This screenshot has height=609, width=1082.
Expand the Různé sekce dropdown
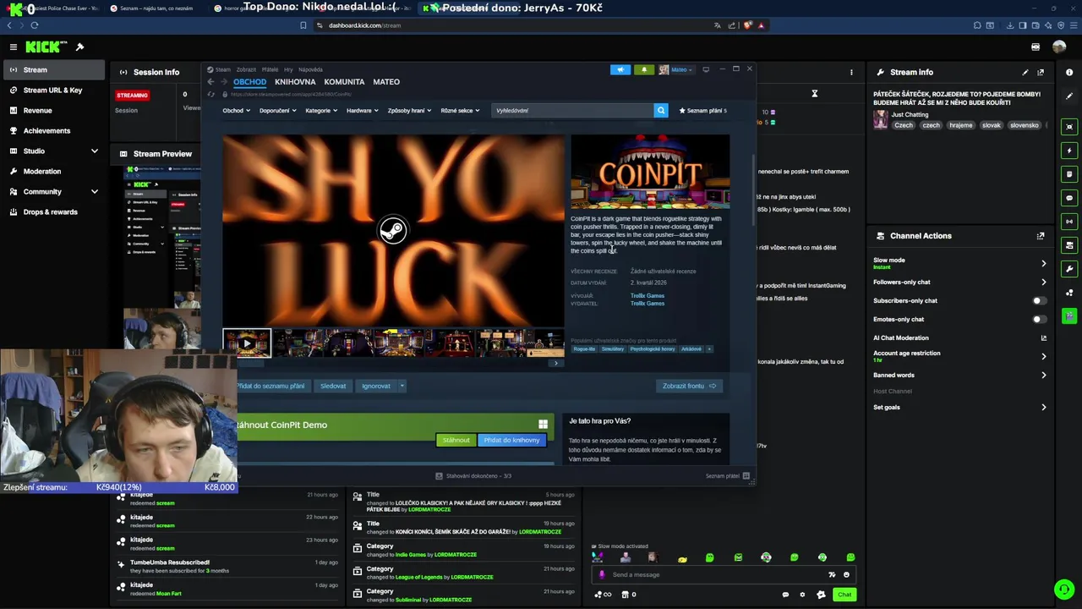click(460, 111)
